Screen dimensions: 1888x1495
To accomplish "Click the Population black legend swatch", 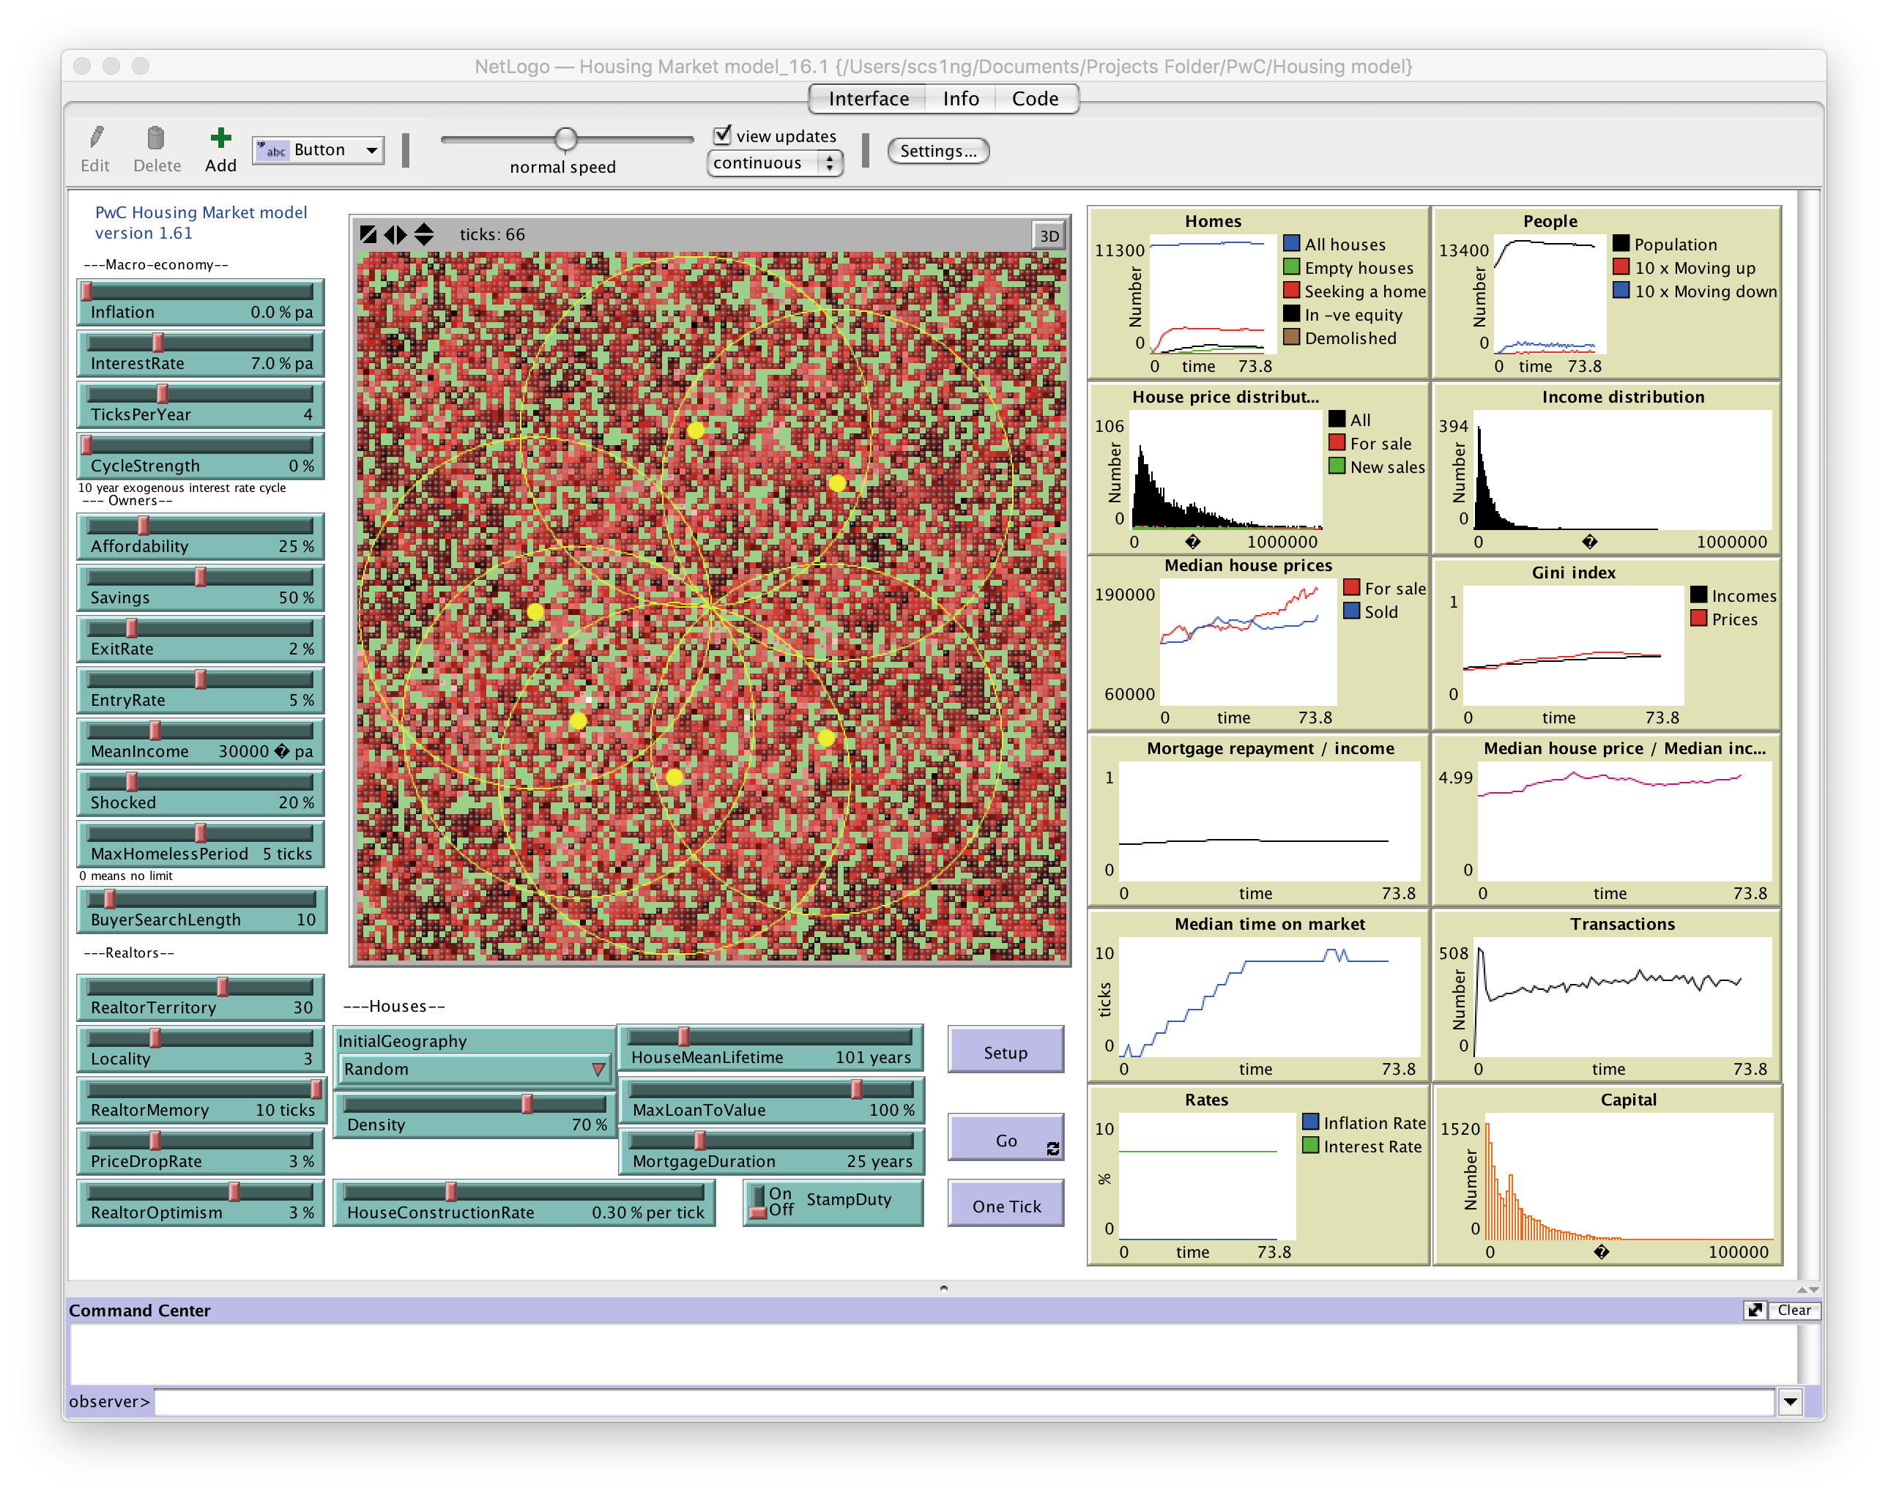I will click(x=1621, y=243).
